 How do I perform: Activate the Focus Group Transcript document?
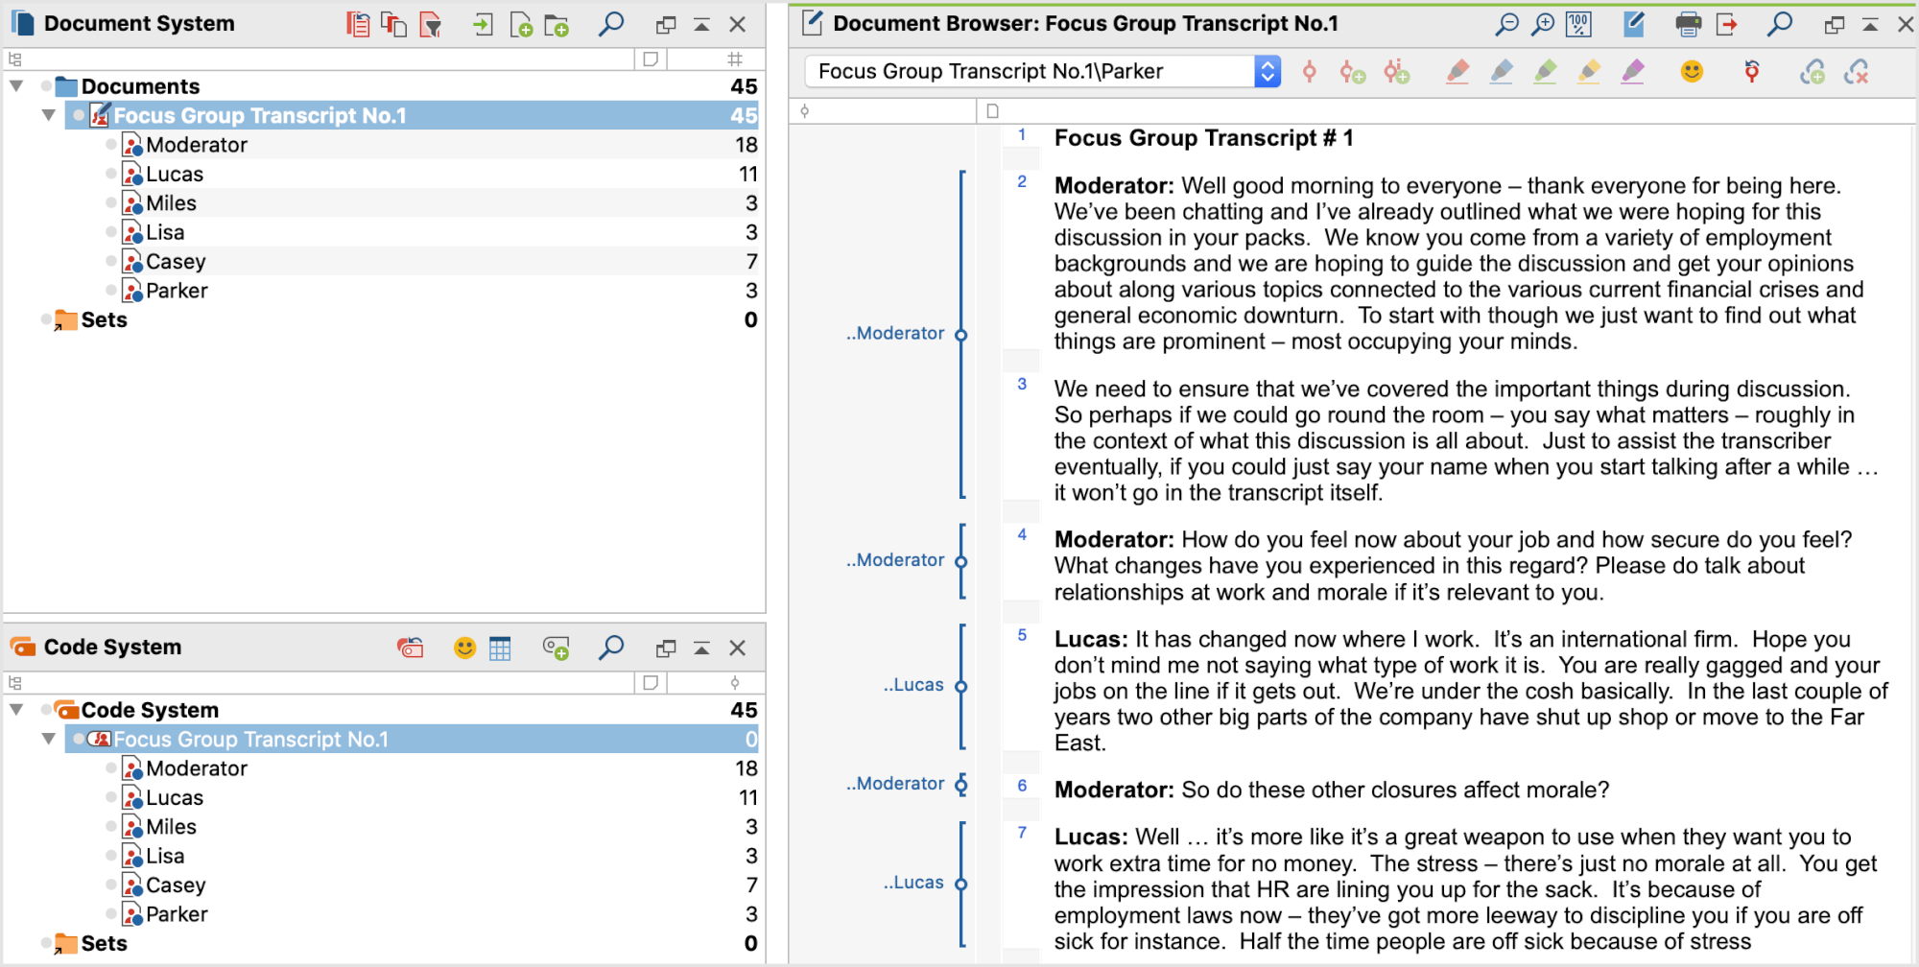coord(79,115)
